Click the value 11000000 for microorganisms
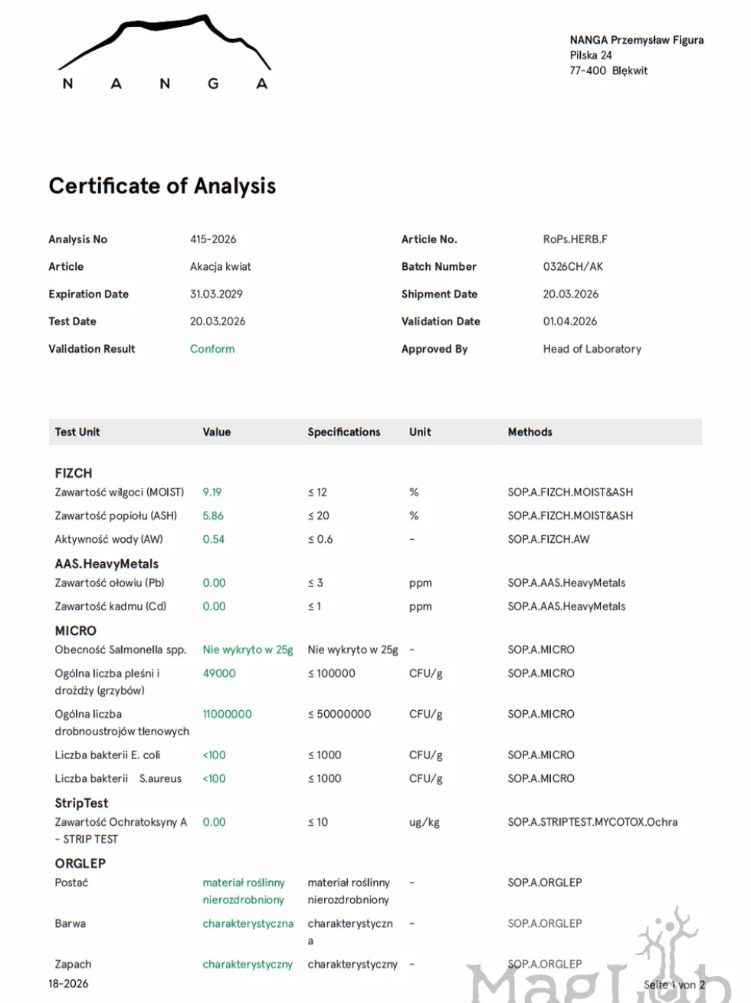 (x=227, y=714)
